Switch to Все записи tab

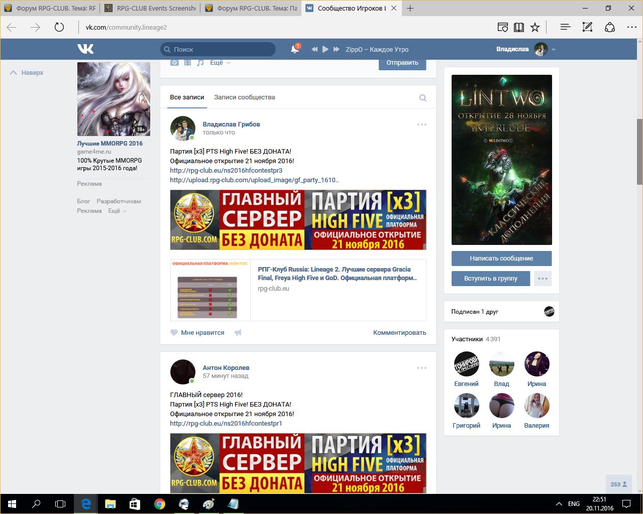[x=187, y=97]
